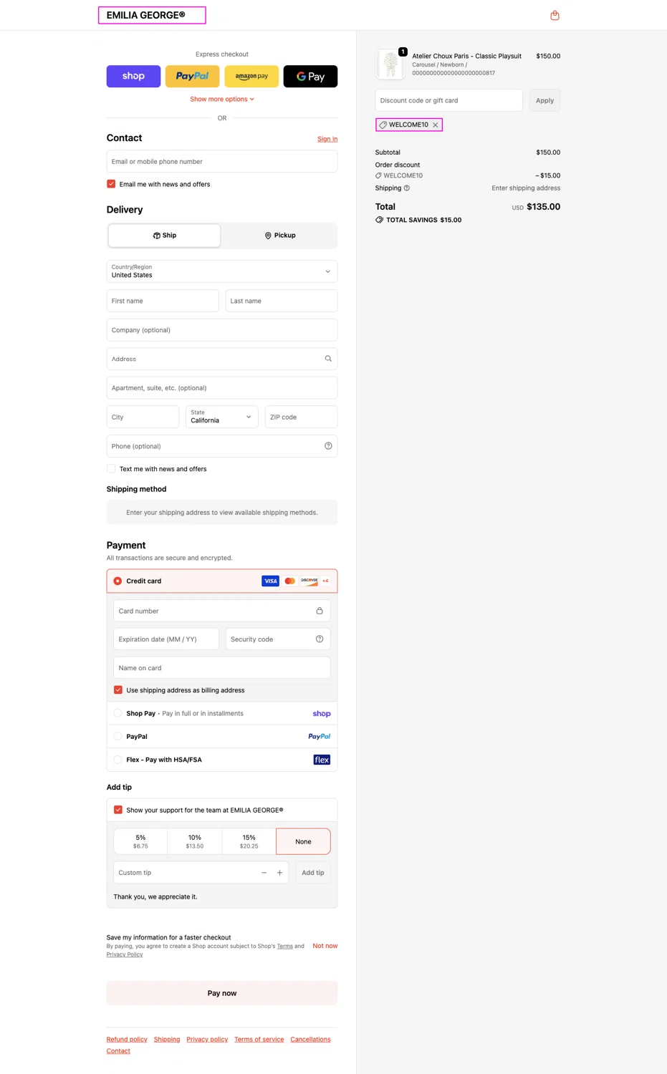667x1074 pixels.
Task: Click the shipping info question mark icon
Action: click(x=407, y=188)
